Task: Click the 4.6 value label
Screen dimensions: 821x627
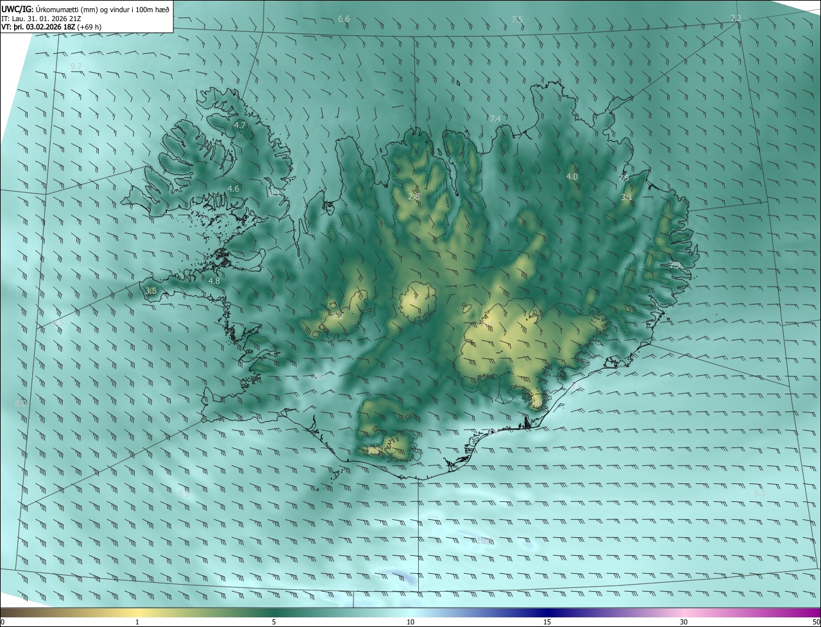Action: point(233,188)
